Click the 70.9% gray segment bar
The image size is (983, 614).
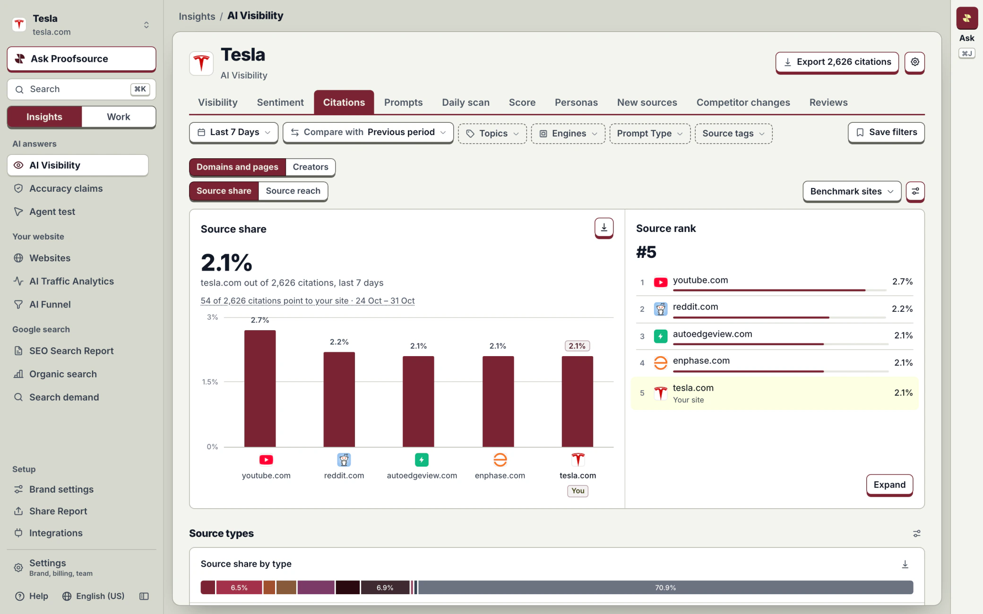pyautogui.click(x=665, y=588)
